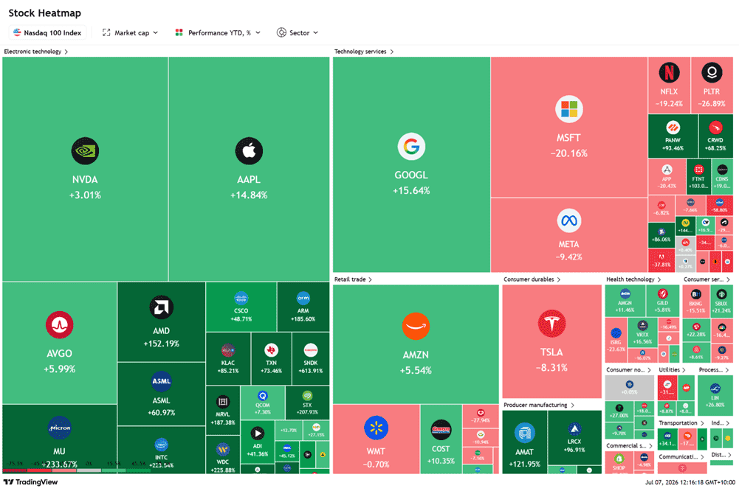Open the Performance YTD dropdown
Viewport: 739px width, 491px height.
pyautogui.click(x=217, y=32)
